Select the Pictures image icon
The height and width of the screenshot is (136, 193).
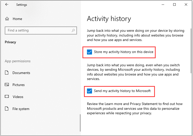click(x=7, y=84)
